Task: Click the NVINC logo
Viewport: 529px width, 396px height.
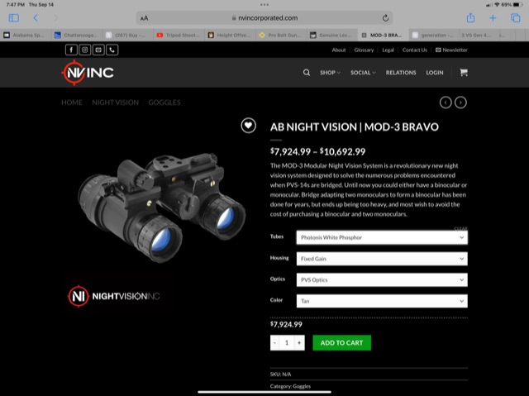Action: point(88,73)
